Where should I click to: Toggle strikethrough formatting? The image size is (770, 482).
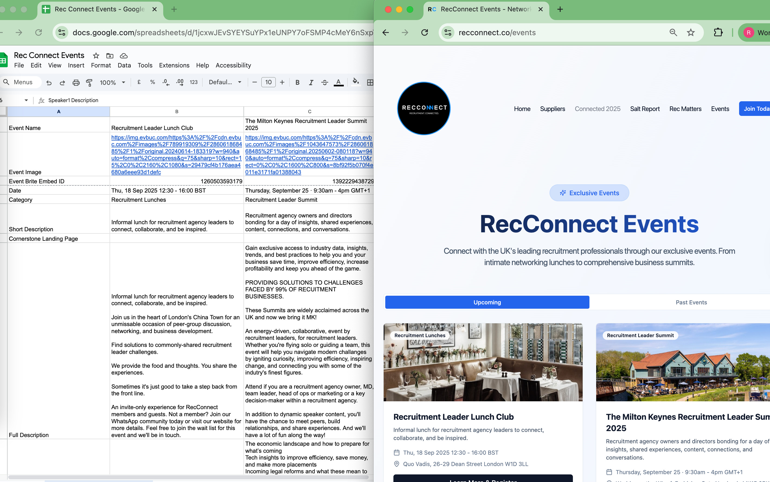pos(325,83)
